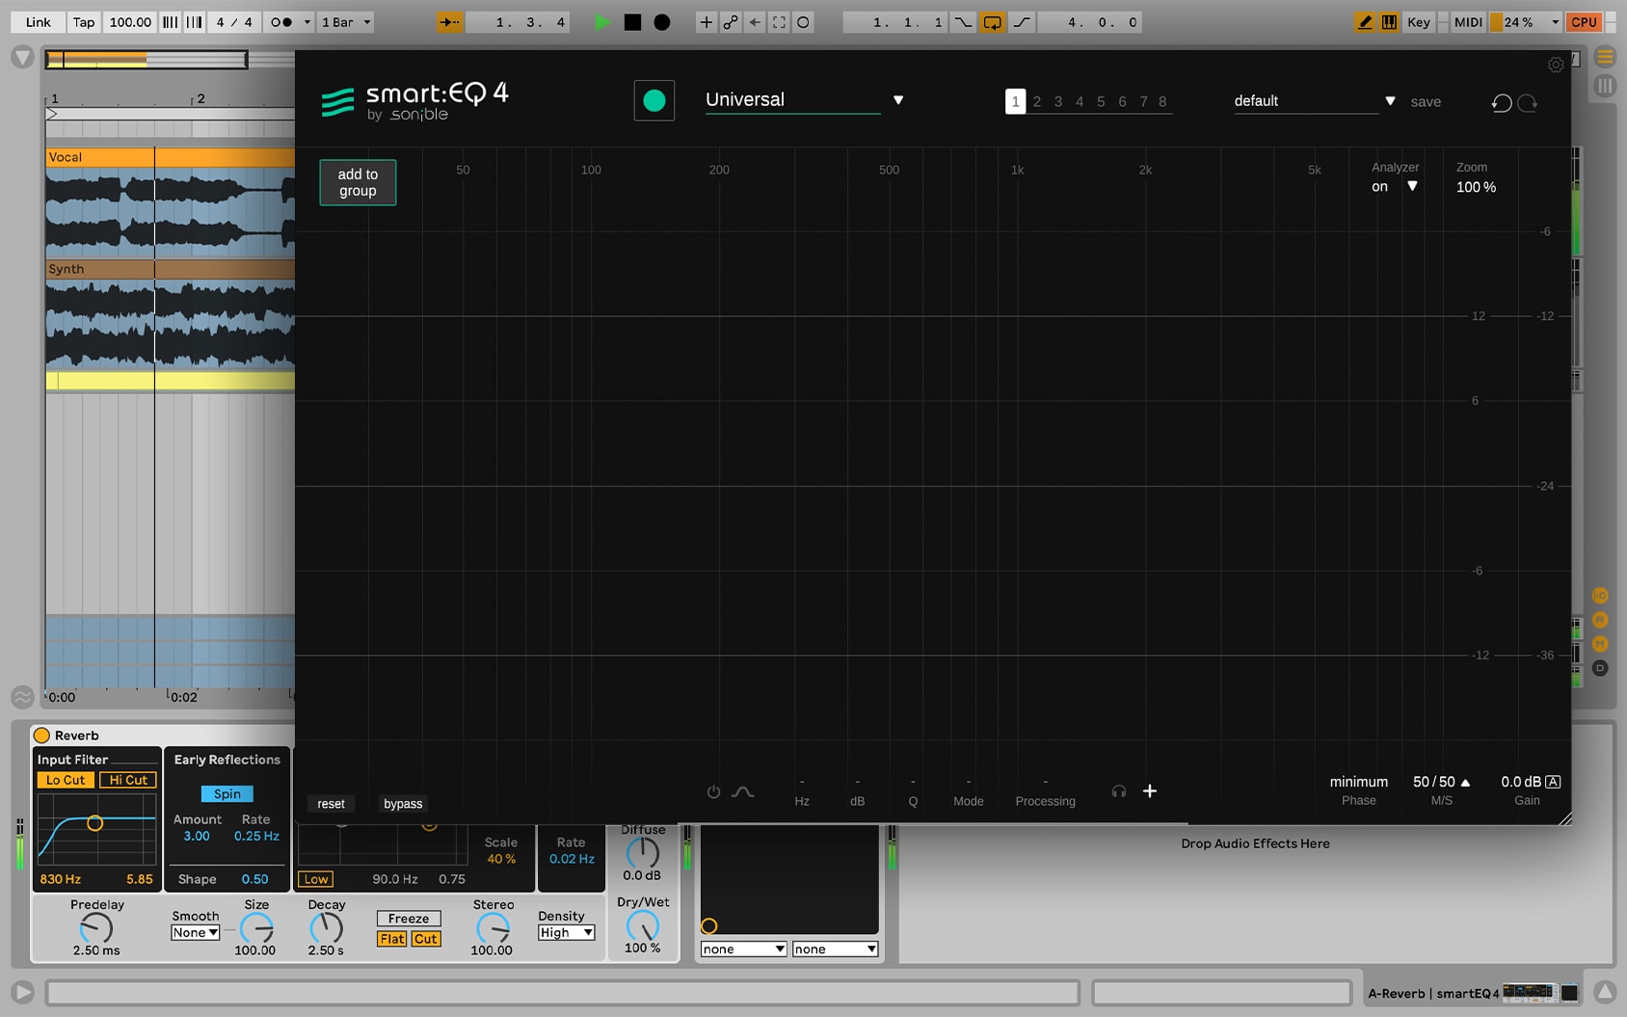Click the 50/50 M/S setting
The image size is (1627, 1017).
coord(1441,782)
